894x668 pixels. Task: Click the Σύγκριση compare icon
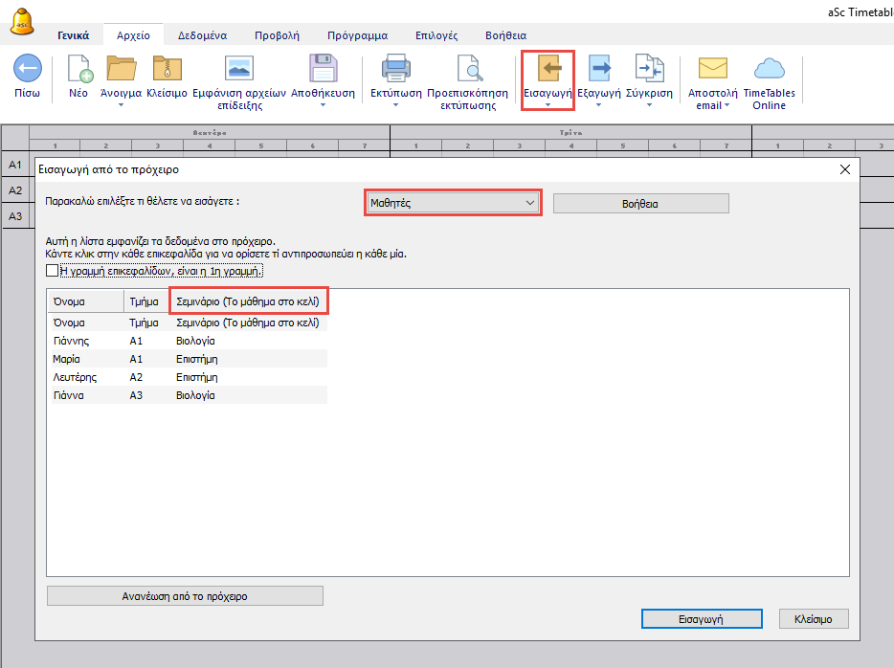coord(651,70)
